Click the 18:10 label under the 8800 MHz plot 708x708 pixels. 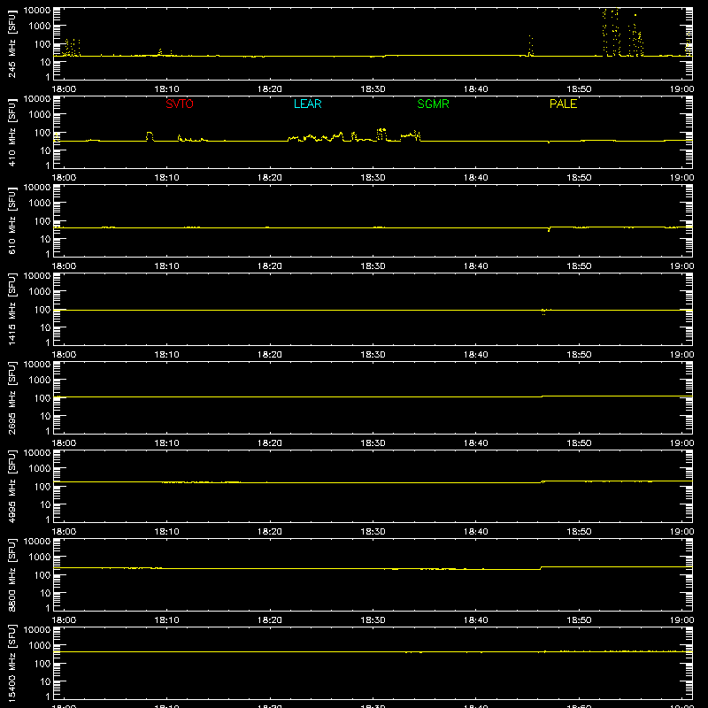click(x=166, y=620)
